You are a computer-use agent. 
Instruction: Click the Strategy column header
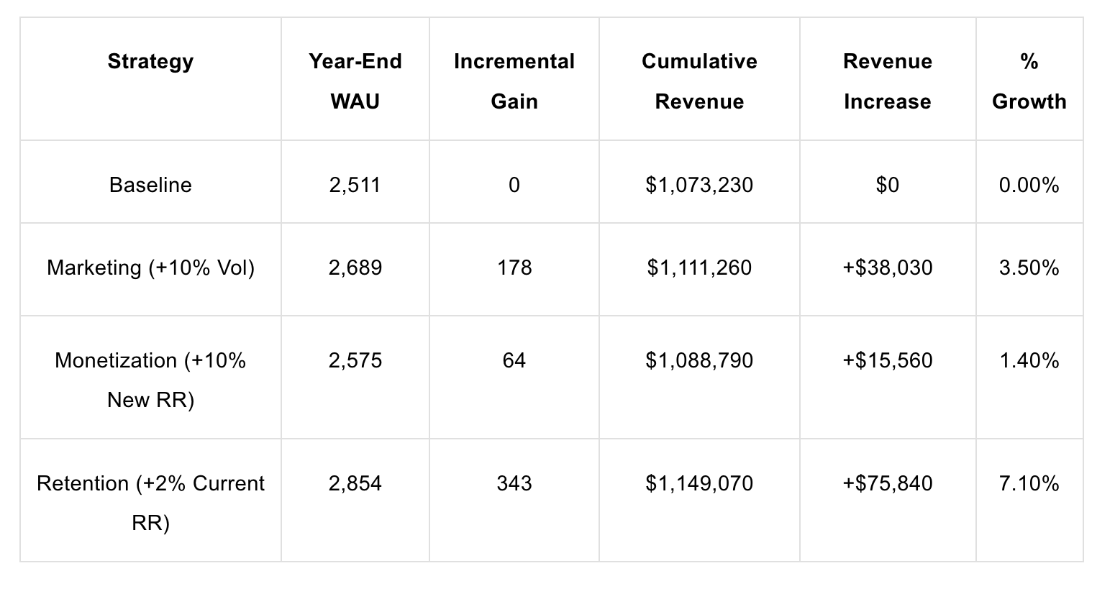click(x=150, y=62)
